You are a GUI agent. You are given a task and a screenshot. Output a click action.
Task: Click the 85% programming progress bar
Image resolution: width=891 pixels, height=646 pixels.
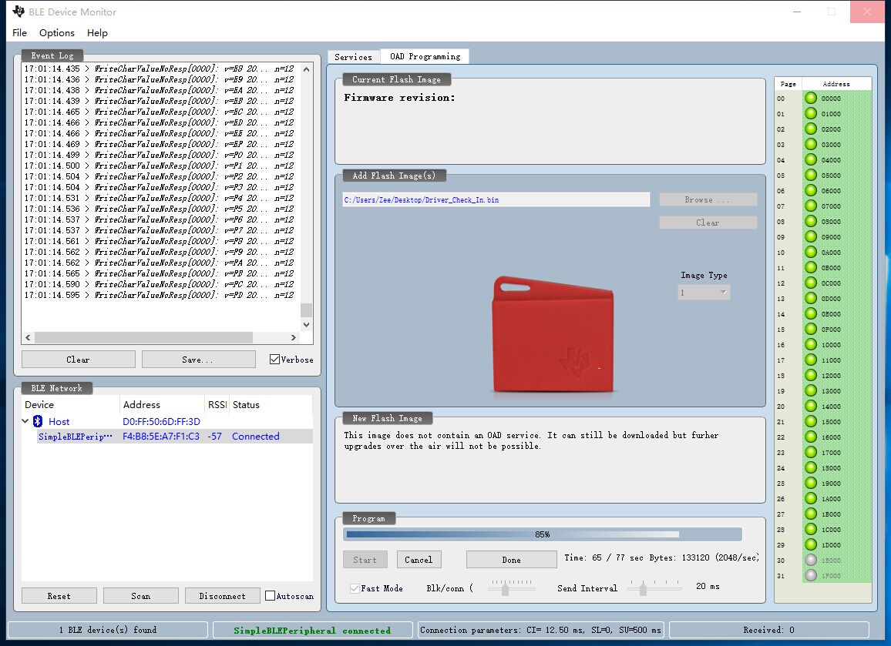pyautogui.click(x=542, y=534)
